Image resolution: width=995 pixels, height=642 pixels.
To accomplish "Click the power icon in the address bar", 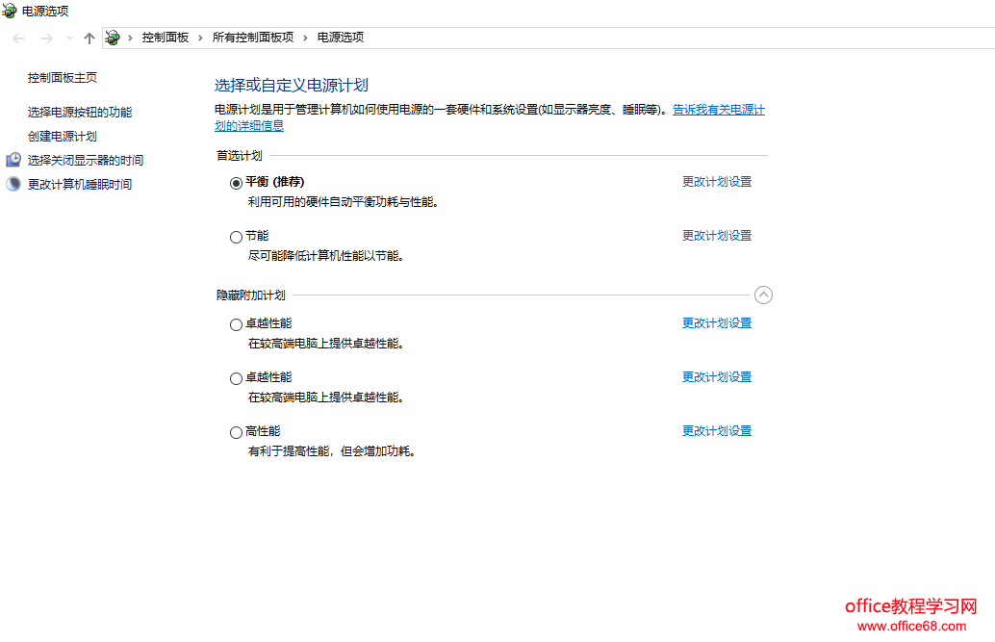I will pyautogui.click(x=113, y=38).
